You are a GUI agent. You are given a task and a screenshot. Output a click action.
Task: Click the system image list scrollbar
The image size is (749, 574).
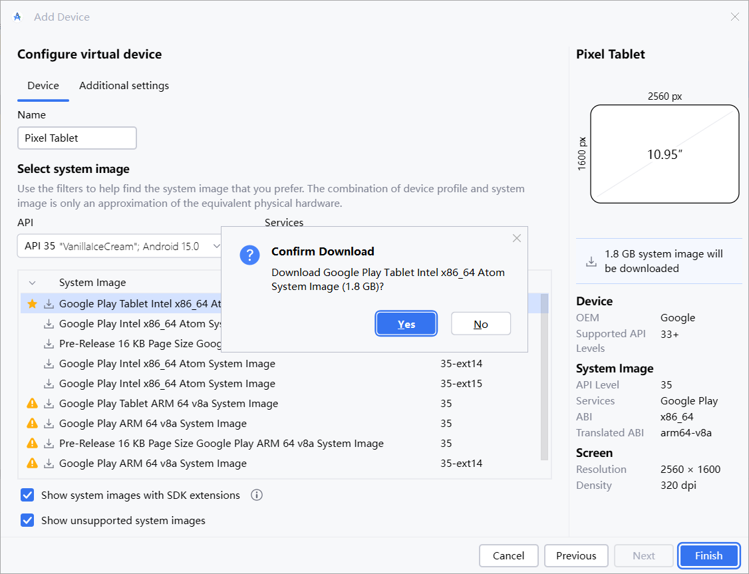click(x=544, y=377)
